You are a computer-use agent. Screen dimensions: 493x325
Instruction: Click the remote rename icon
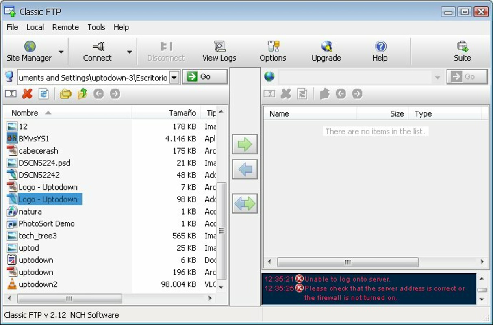(269, 94)
